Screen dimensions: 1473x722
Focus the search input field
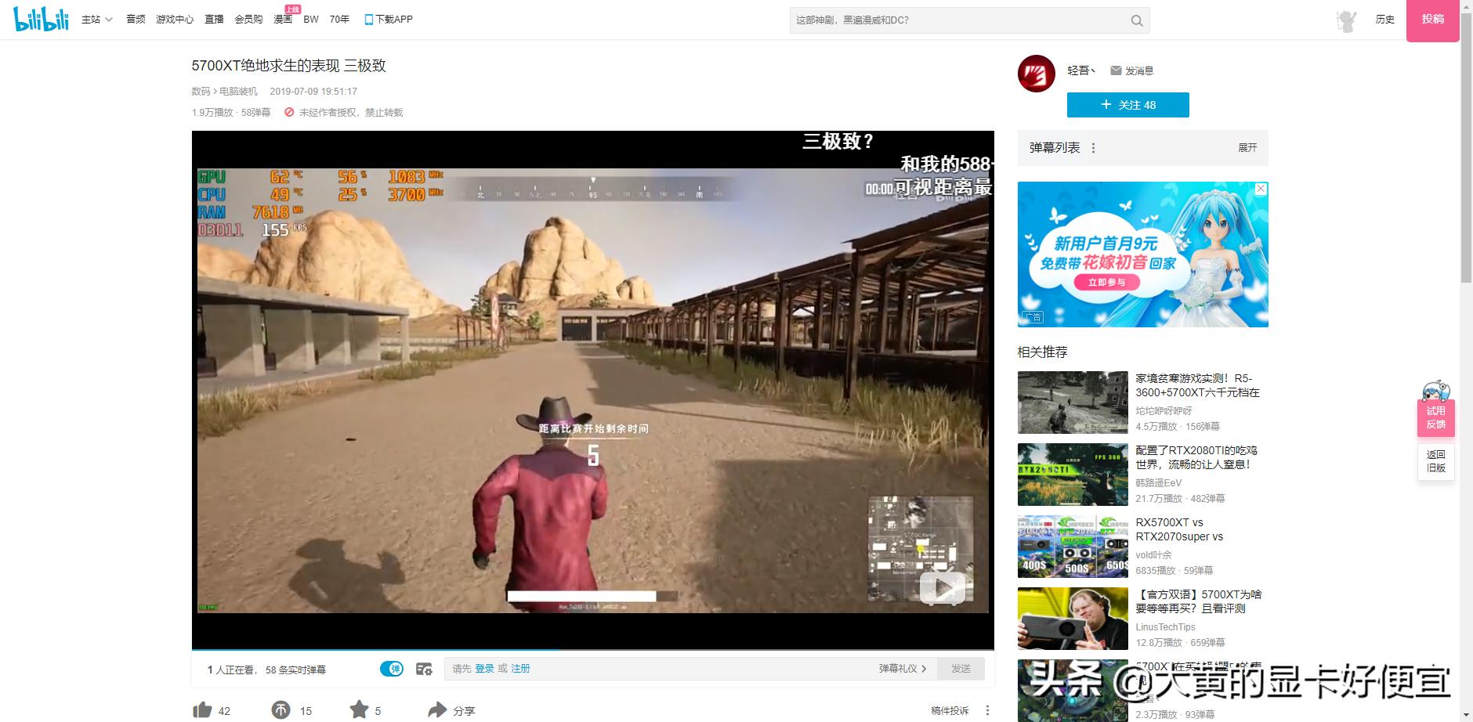[959, 20]
